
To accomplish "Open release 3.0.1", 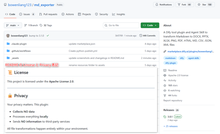I will [x=170, y=117].
